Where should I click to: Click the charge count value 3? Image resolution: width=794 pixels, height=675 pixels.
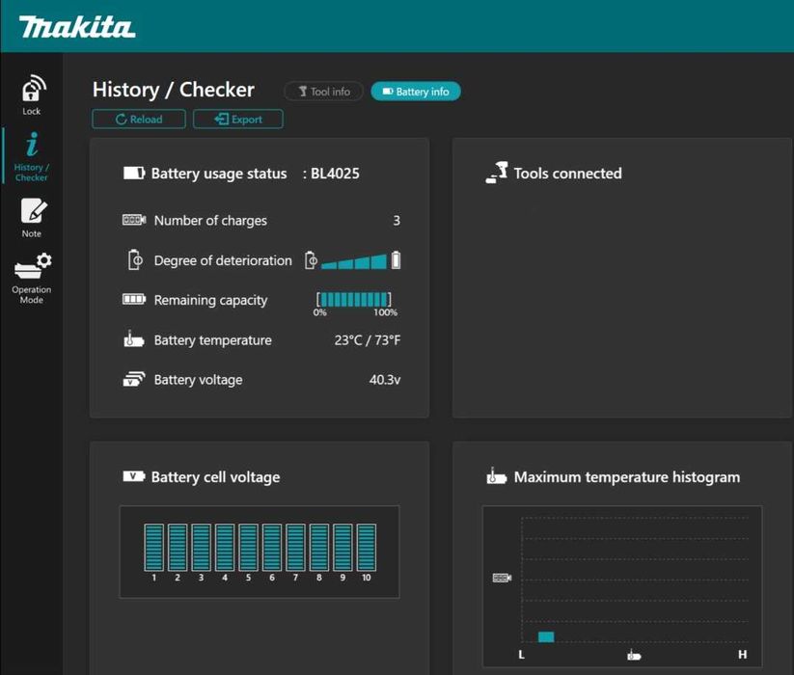point(397,221)
